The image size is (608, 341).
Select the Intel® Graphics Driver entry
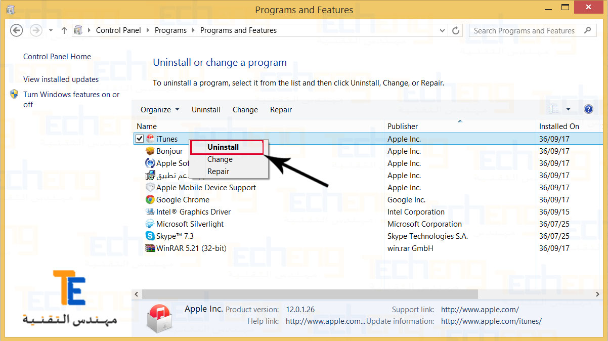tap(194, 212)
